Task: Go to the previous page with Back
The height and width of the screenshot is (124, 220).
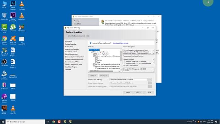Action: point(128,93)
